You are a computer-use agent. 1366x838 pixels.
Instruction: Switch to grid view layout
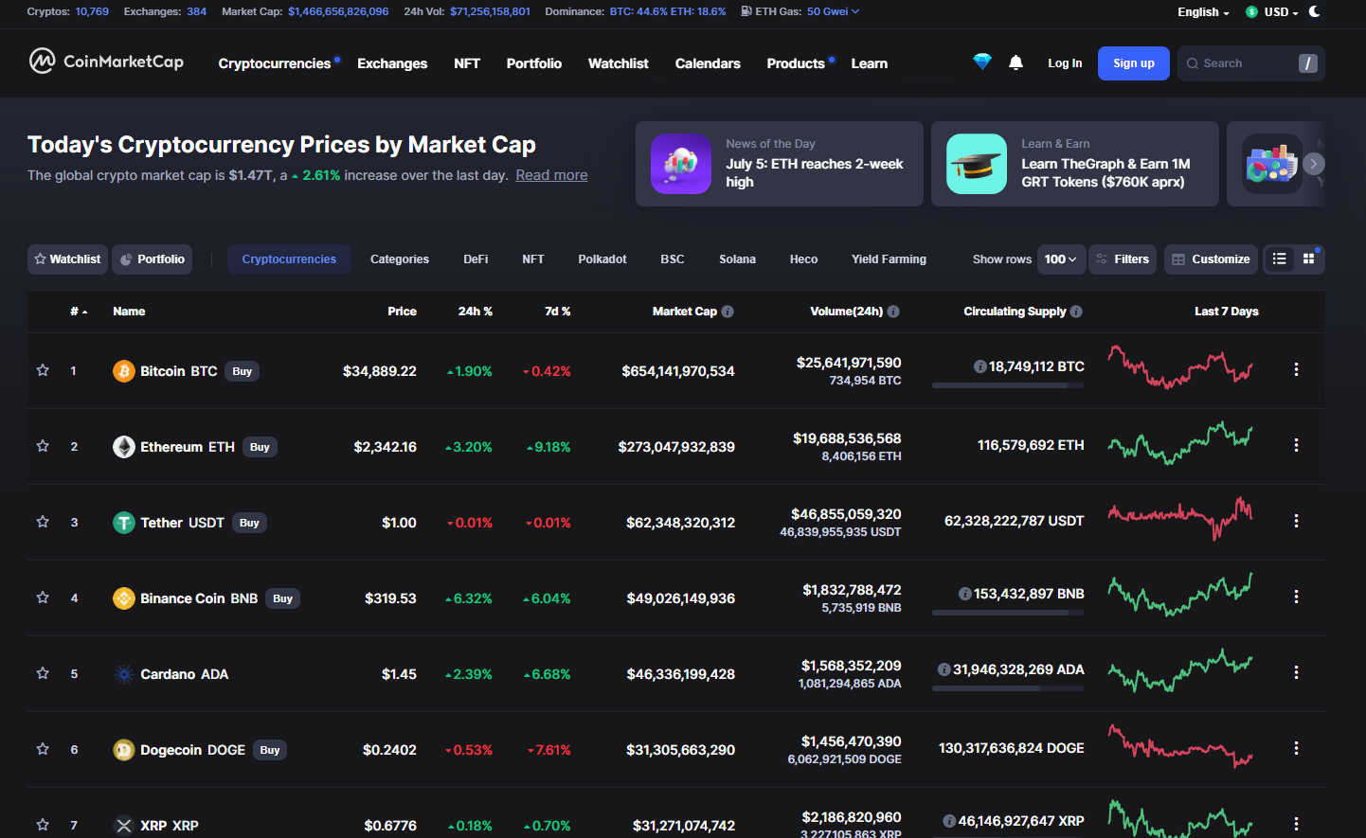[x=1309, y=259]
